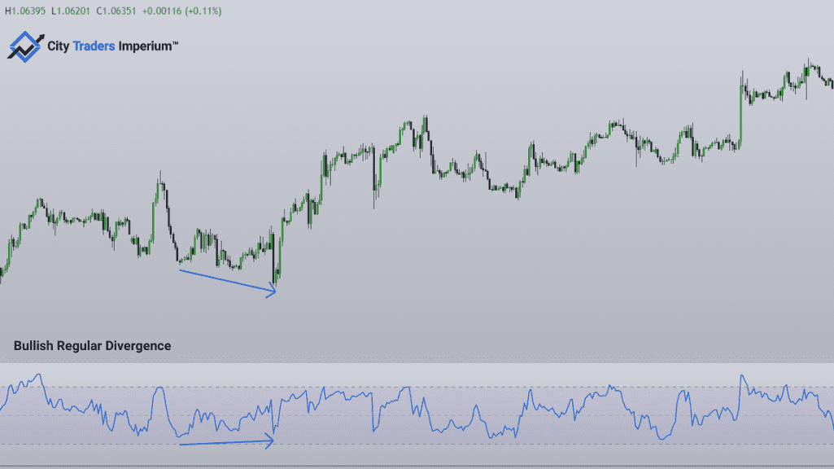Select the 'L1.06201' low price value
This screenshot has height=469, width=834.
tap(70, 11)
